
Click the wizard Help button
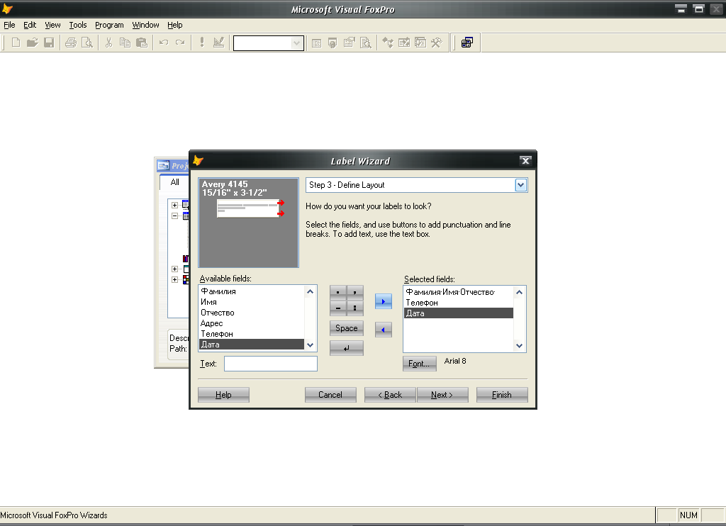tap(223, 395)
